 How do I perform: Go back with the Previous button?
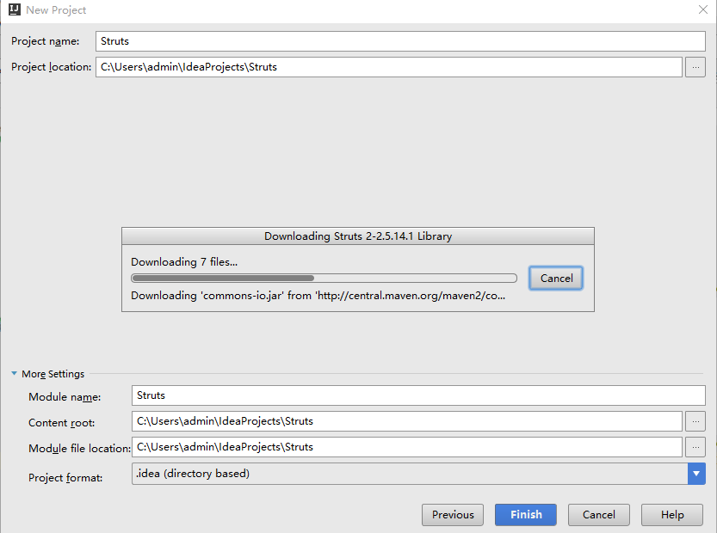point(453,515)
